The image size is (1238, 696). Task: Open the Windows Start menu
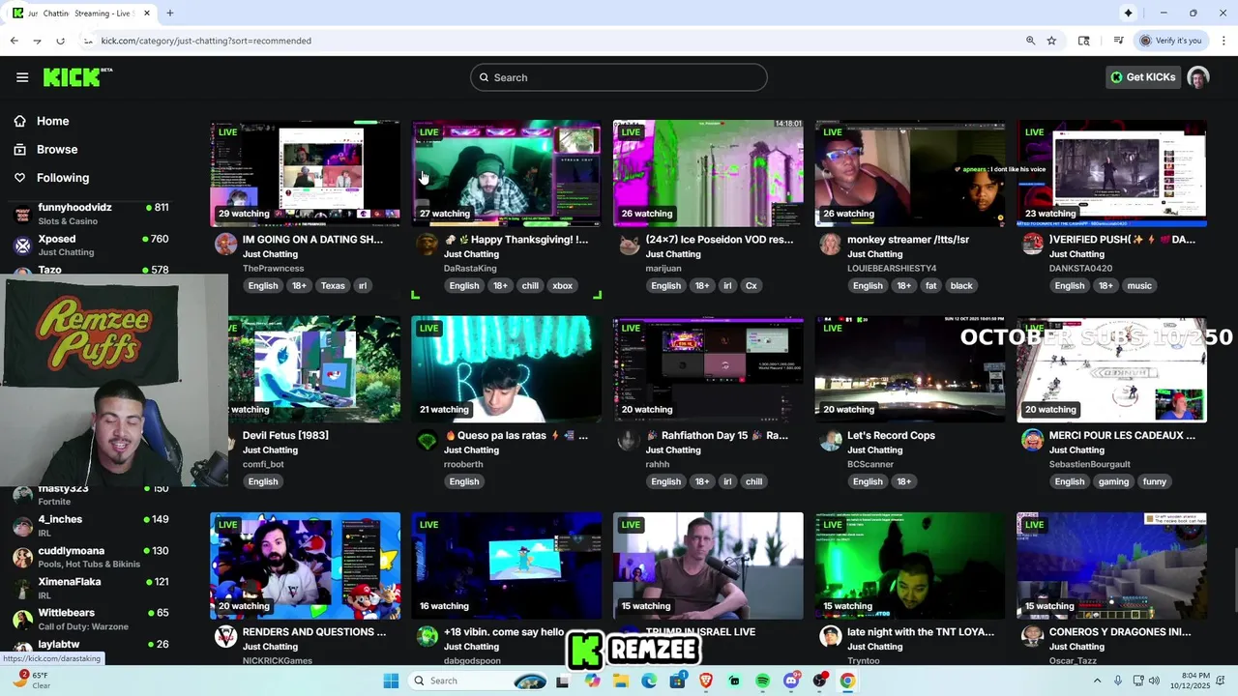point(391,681)
